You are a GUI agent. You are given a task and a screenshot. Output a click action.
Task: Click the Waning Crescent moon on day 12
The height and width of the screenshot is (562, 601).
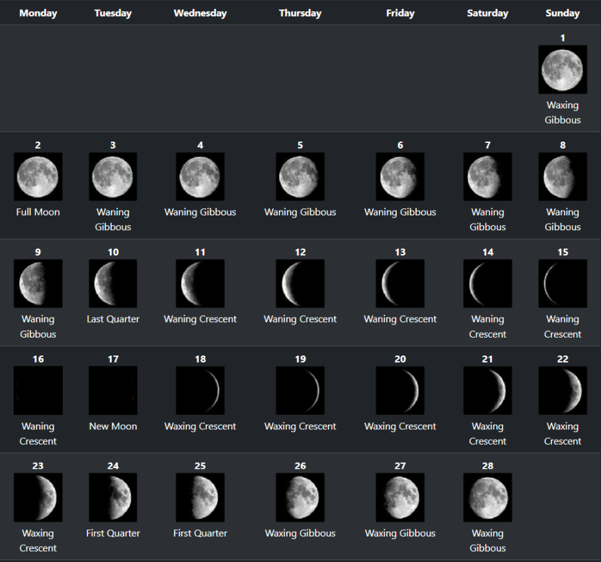[300, 284]
